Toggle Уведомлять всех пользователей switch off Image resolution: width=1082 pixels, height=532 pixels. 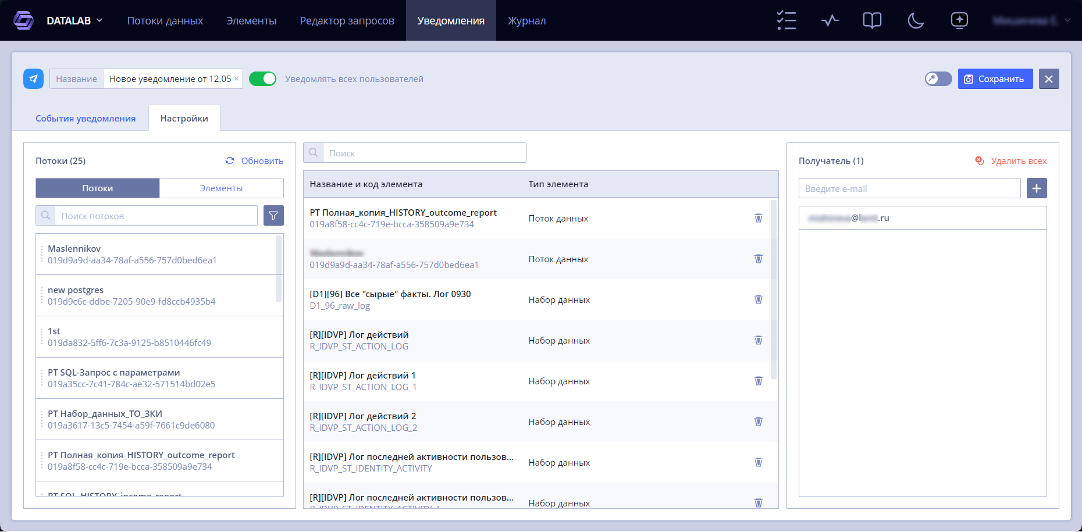[262, 78]
